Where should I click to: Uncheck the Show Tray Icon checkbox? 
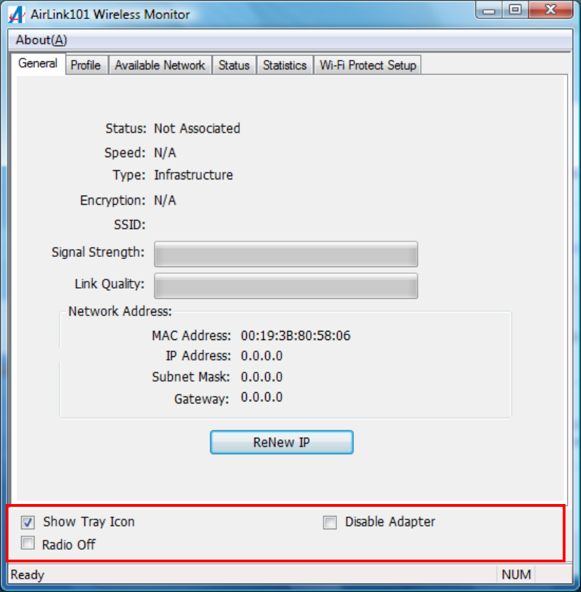(x=27, y=522)
